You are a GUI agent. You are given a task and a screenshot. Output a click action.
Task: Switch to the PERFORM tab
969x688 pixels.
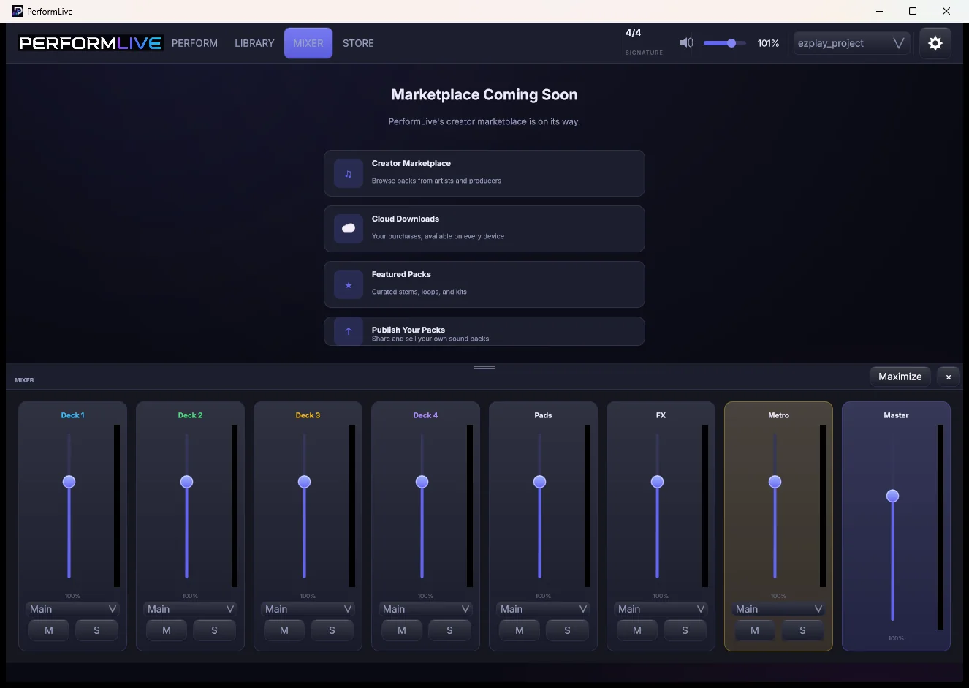click(x=194, y=43)
